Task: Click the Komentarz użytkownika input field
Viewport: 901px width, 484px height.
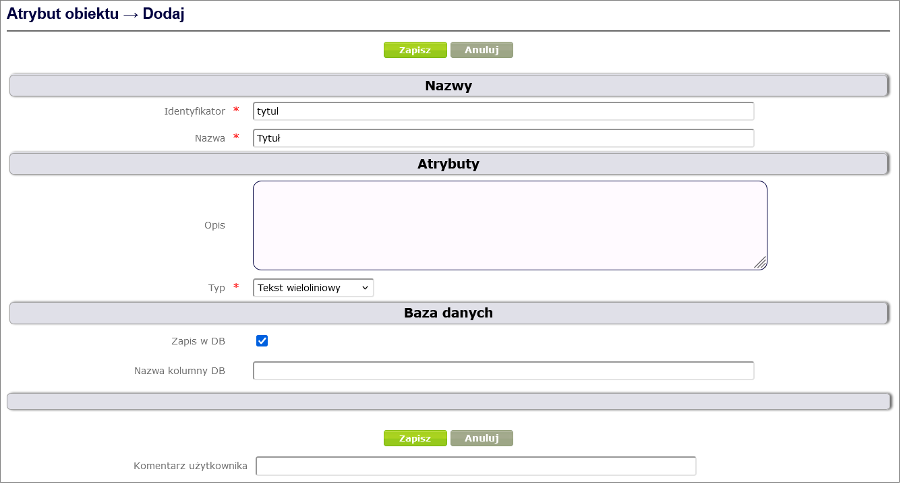Action: pyautogui.click(x=475, y=466)
